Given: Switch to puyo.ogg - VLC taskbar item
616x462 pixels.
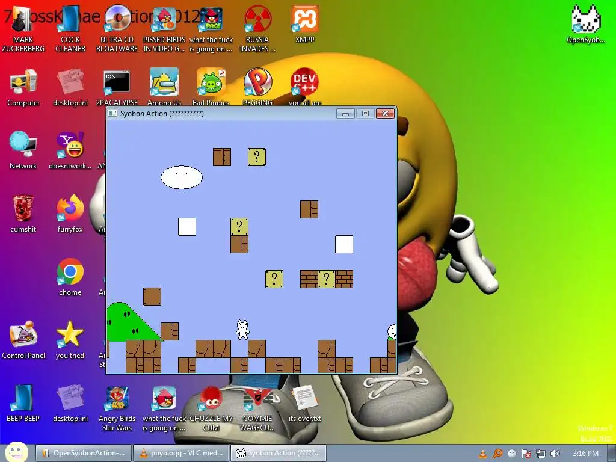Looking at the screenshot, I should (x=180, y=453).
